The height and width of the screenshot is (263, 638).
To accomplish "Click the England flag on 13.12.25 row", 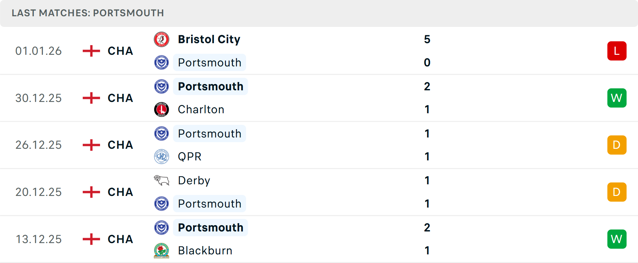I will coord(91,239).
